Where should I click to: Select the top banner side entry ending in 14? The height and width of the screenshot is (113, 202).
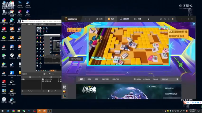[x=169, y=88]
